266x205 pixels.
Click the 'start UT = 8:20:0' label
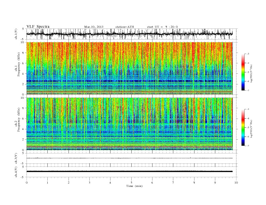point(162,27)
